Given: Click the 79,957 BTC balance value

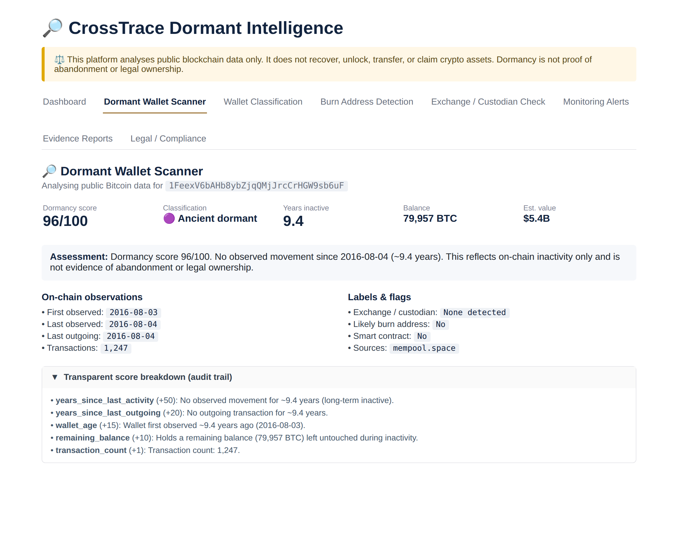Looking at the screenshot, I should (430, 218).
